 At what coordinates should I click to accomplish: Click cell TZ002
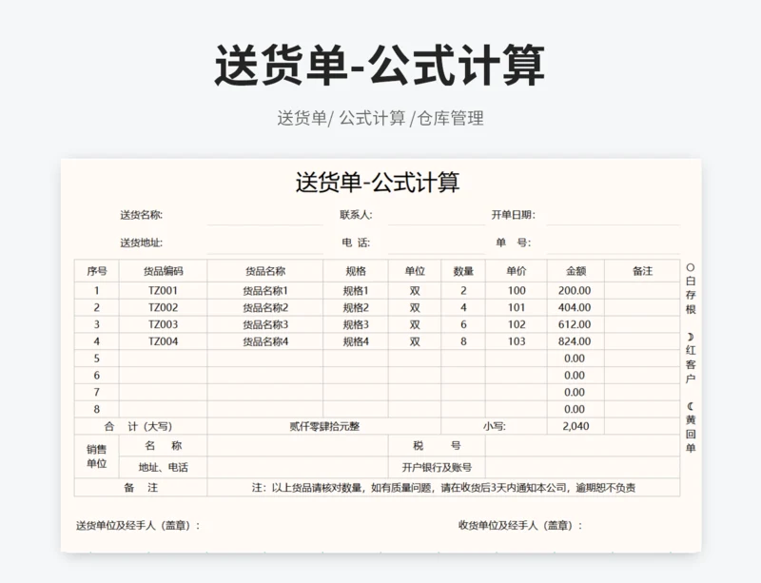click(x=163, y=308)
